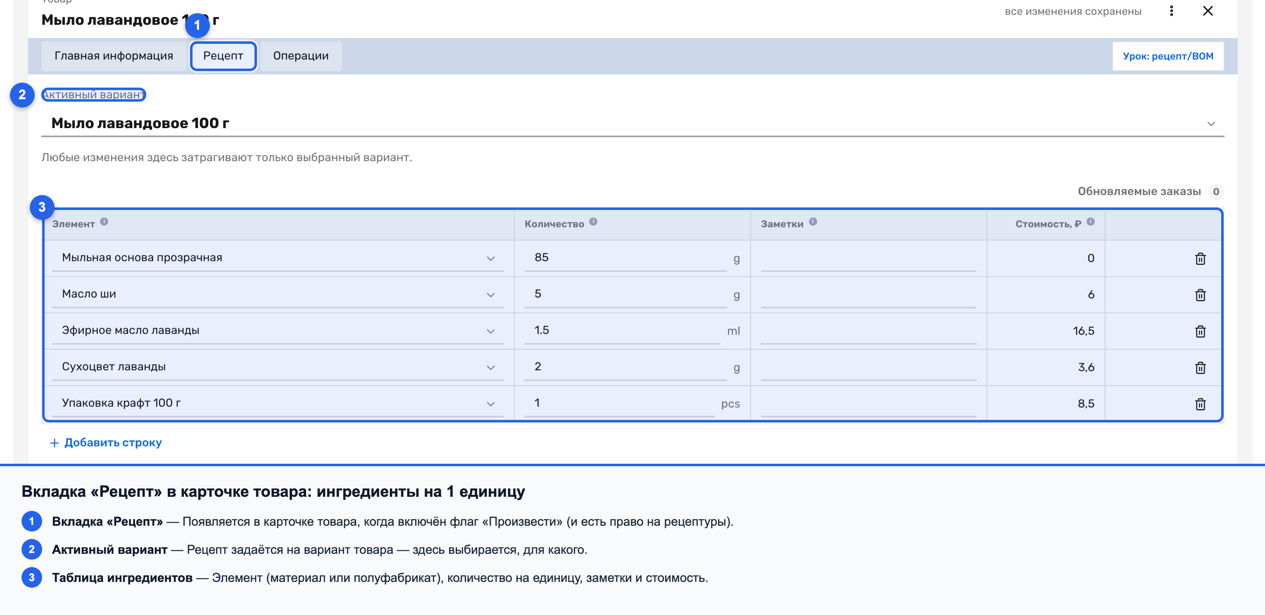Close the product card
Viewport: 1265px width, 615px height.
point(1208,11)
